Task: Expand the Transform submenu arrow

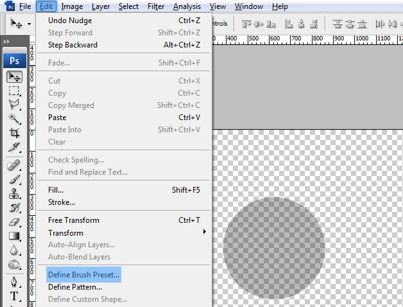Action: tap(205, 232)
